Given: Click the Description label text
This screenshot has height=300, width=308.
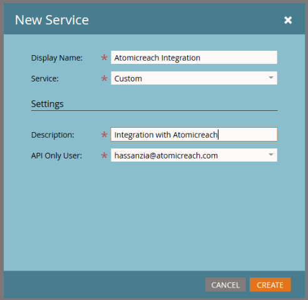Looking at the screenshot, I should click(x=53, y=135).
